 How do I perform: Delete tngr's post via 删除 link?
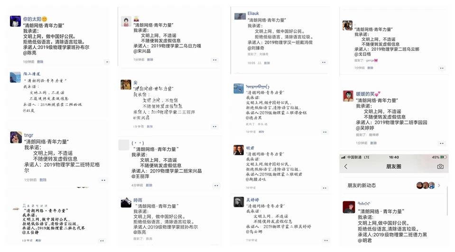click(x=43, y=180)
